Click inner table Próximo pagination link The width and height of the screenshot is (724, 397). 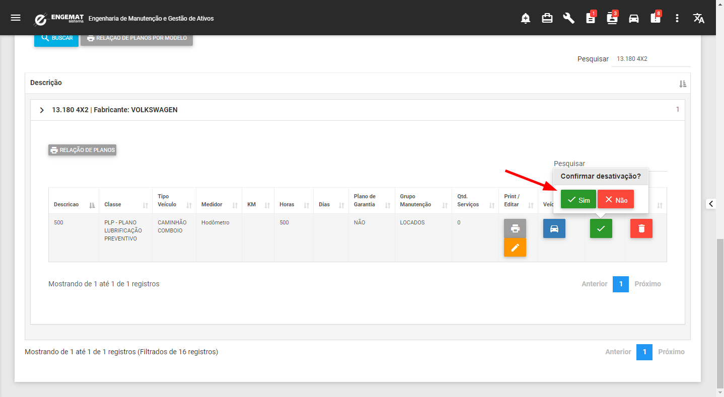[x=647, y=284]
